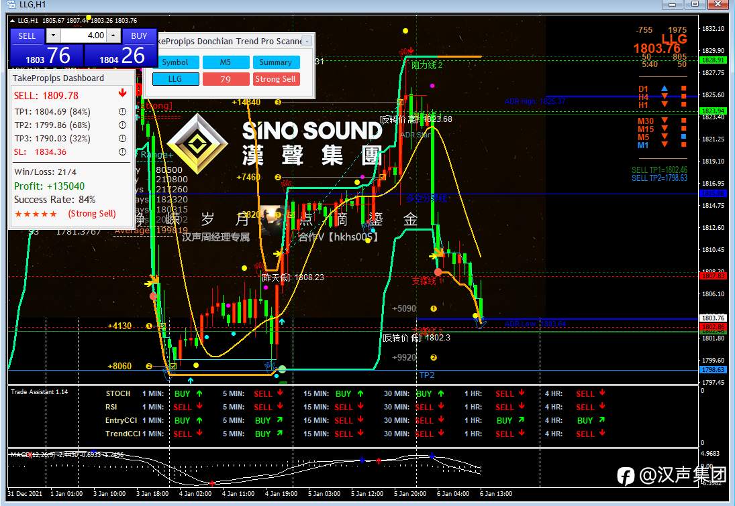The height and width of the screenshot is (506, 735).
Task: Click the ADR Low: 1803.64 line label
Action: 536,324
